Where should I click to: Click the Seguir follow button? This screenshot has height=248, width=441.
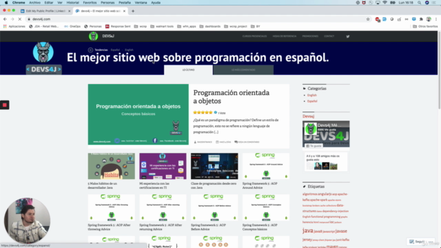coord(417,242)
